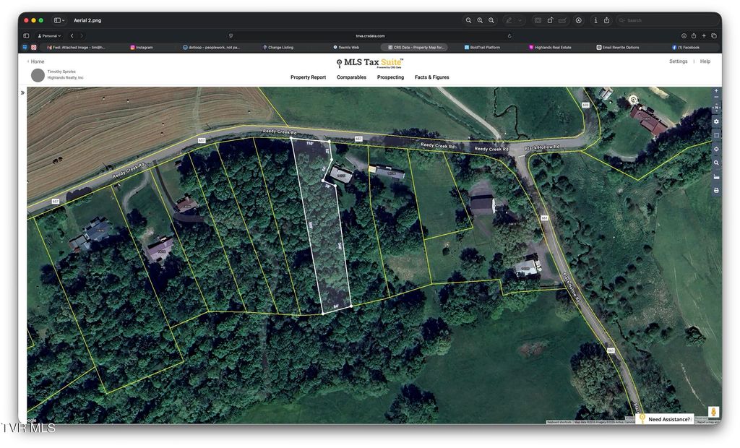
Task: Select the rectangle selection tool on map toolbar
Action: point(715,135)
